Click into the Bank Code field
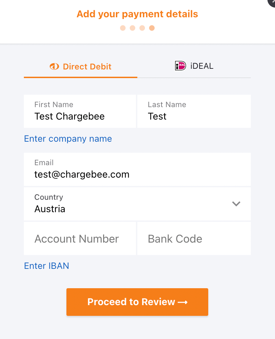This screenshot has height=339, width=275. 194,239
